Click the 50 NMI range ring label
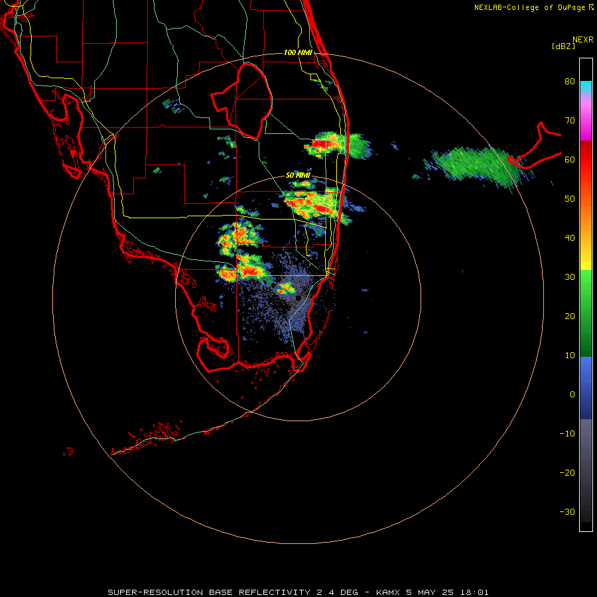 point(298,175)
